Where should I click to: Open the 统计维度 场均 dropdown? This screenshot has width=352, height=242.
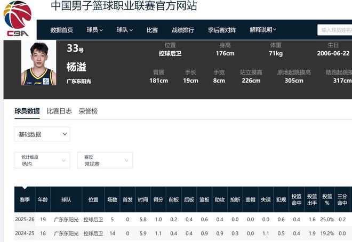[x=42, y=160]
